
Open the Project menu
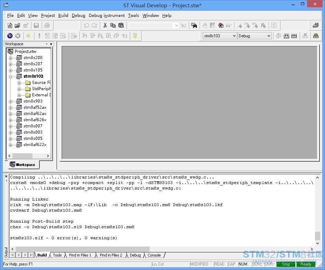[x=48, y=16]
